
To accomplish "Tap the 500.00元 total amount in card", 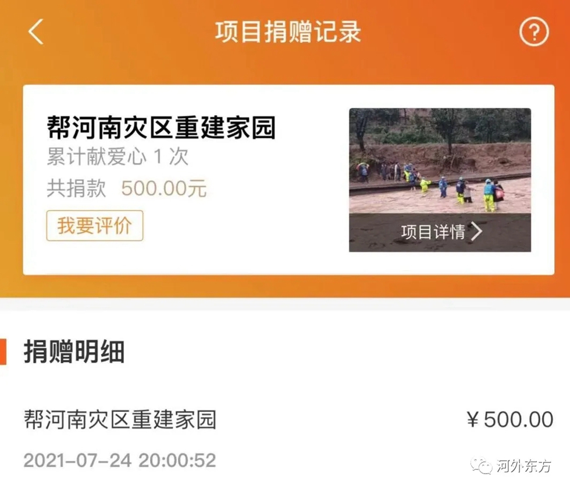I will coord(164,188).
